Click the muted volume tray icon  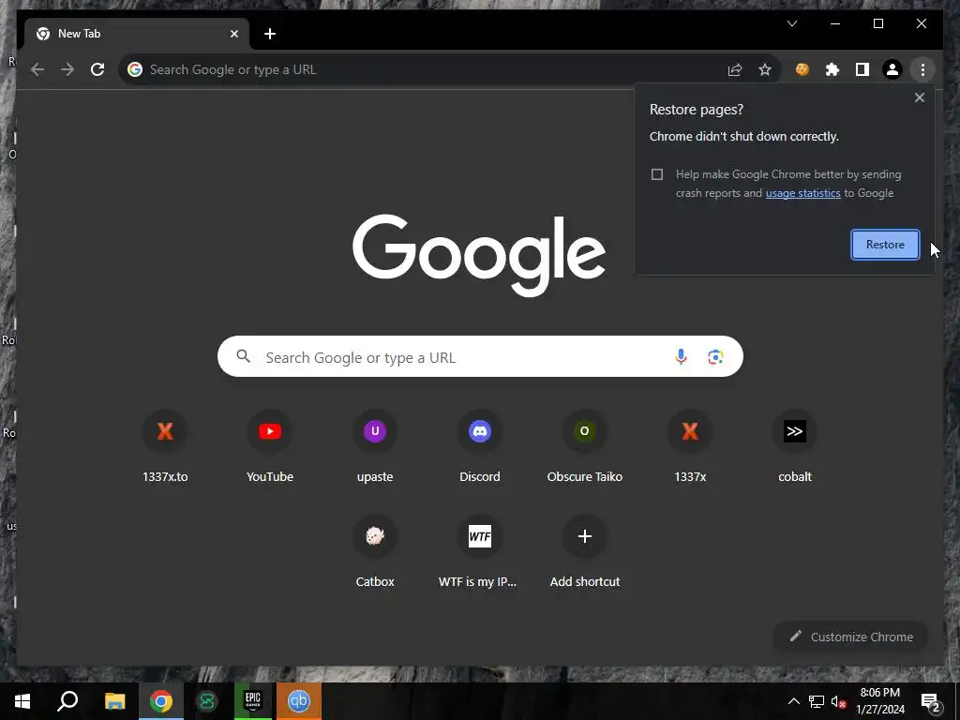click(839, 701)
